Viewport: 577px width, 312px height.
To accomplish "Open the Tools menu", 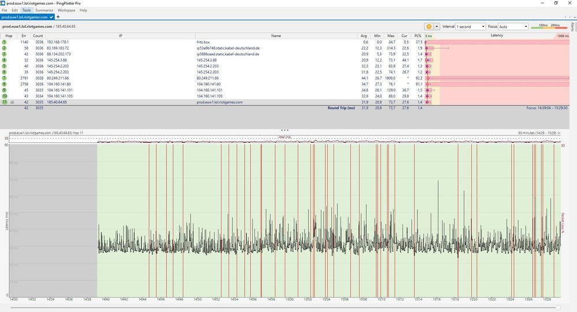I will point(27,10).
